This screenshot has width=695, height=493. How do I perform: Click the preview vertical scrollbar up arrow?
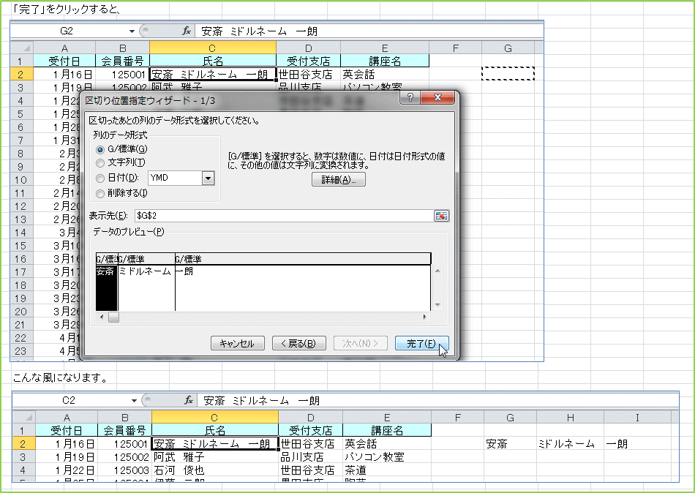tap(438, 271)
